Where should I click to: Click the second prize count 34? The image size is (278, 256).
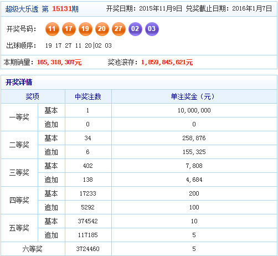(x=87, y=138)
